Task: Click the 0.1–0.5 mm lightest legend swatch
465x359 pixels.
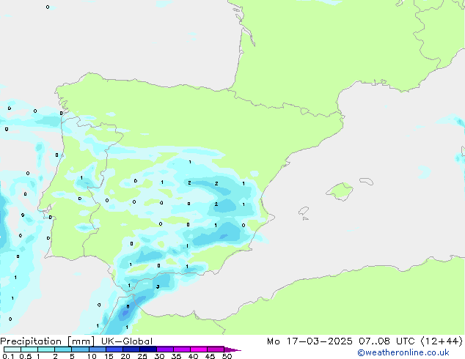Action: (12, 349)
